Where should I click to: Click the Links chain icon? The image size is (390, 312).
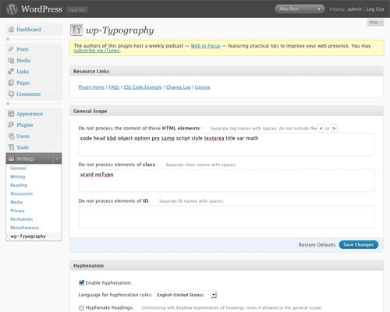(11, 71)
